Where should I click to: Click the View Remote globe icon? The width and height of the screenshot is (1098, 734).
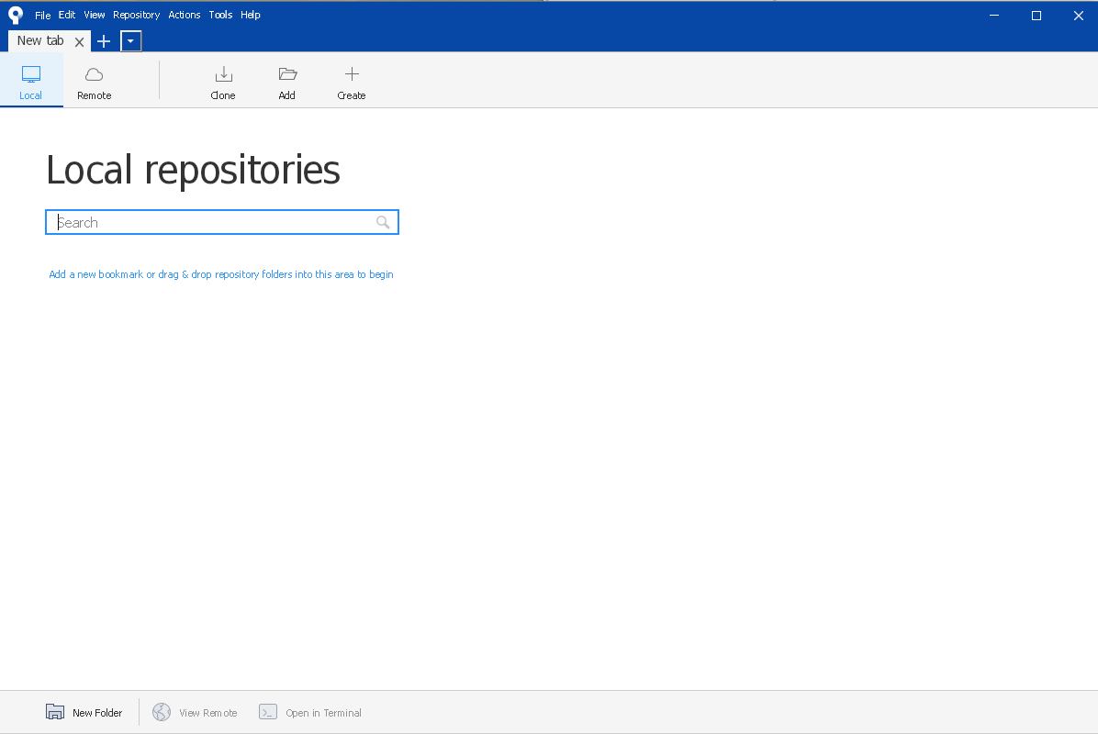[162, 712]
